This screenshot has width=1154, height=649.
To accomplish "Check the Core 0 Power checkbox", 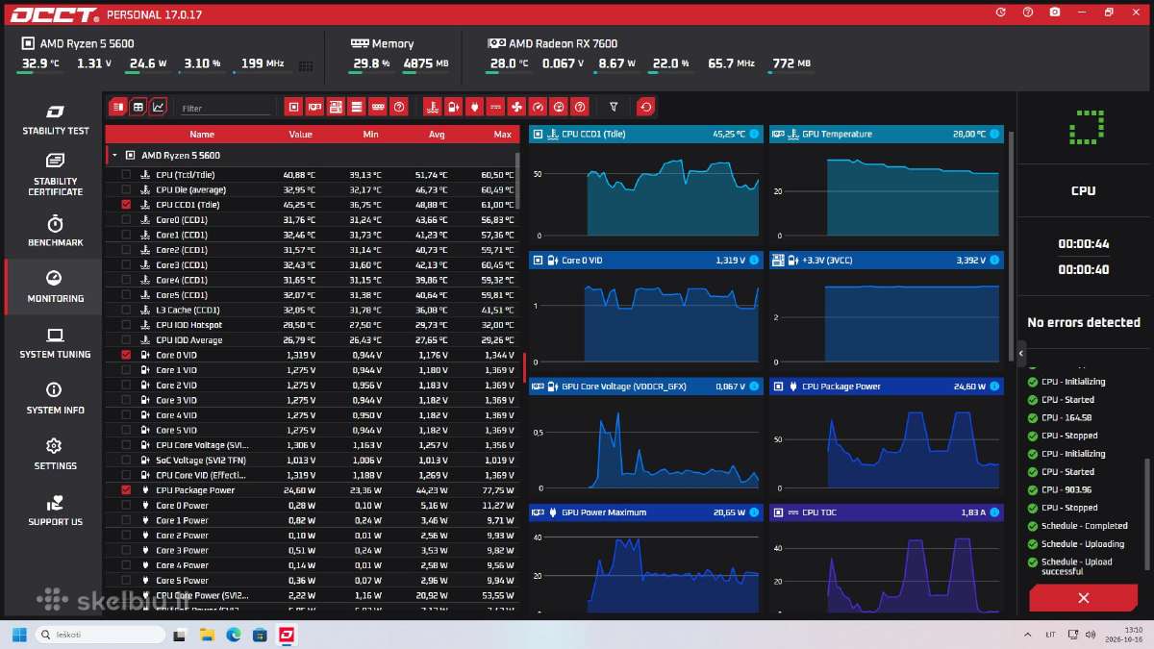I will pyautogui.click(x=126, y=506).
